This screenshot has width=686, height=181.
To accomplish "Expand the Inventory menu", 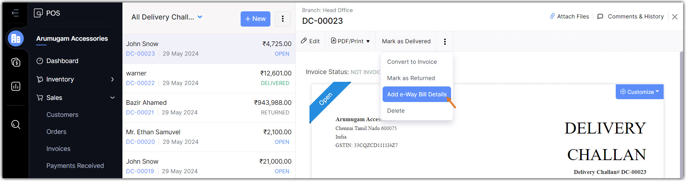I will click(x=112, y=79).
